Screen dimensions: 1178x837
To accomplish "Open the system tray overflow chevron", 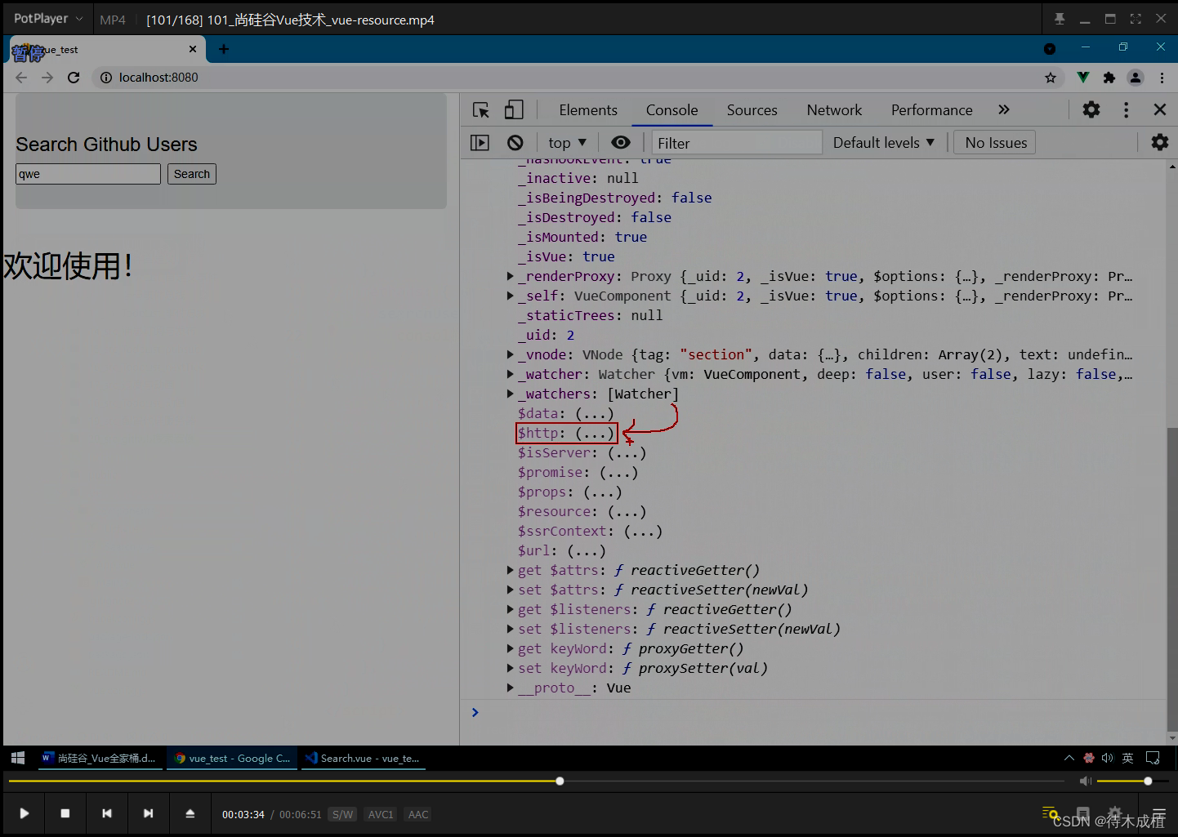I will coord(1069,758).
